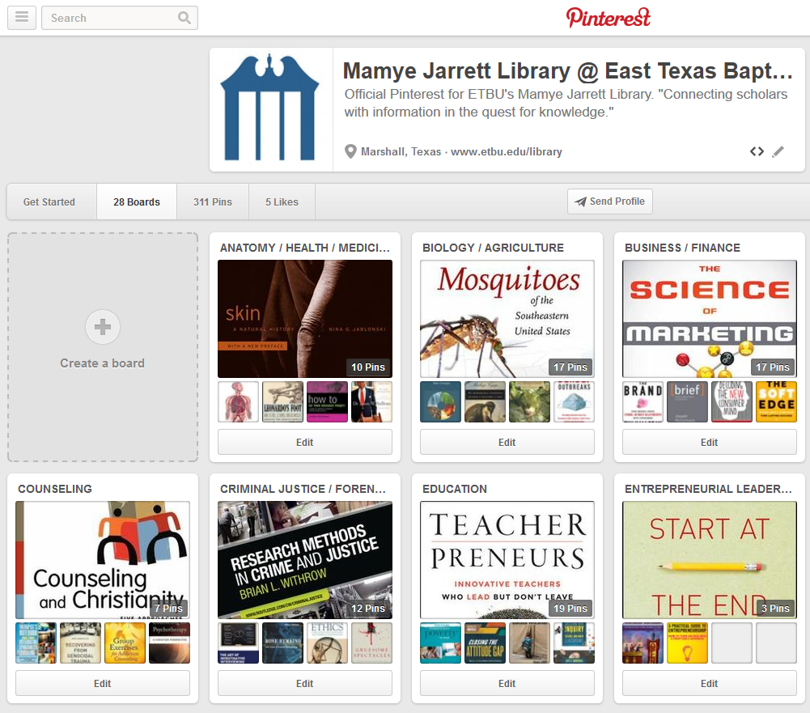Open the Biology / Agriculture board title
Viewport: 810px width, 713px height.
(494, 248)
